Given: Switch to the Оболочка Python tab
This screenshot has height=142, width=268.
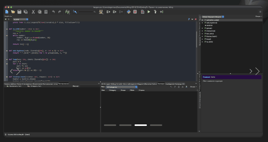Looking at the screenshot, I should (x=150, y=84).
